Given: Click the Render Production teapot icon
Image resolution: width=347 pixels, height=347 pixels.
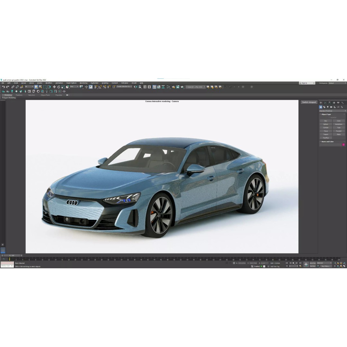Looking at the screenshot, I should point(182,87).
